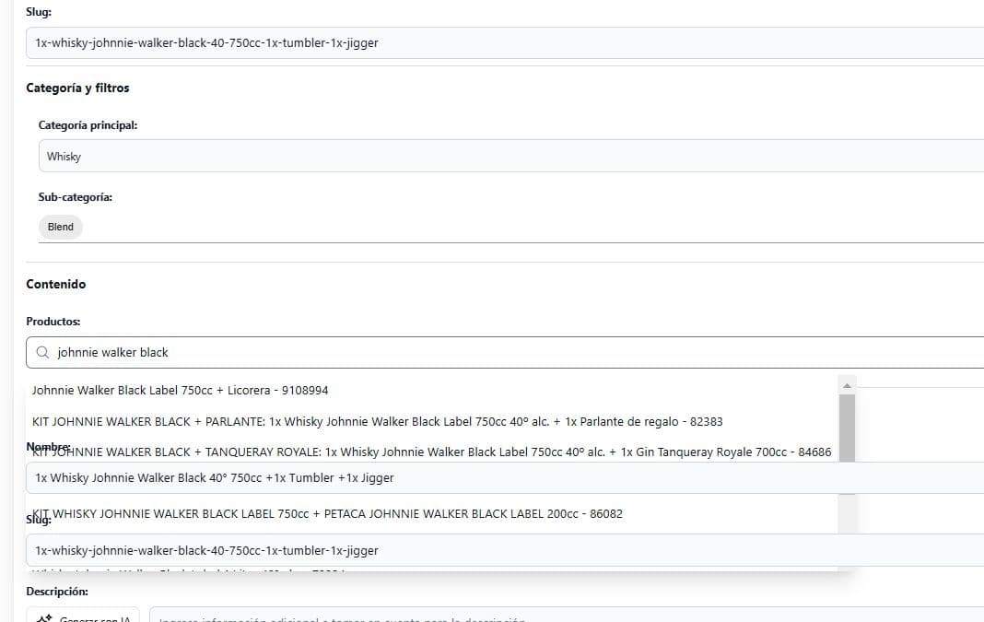
Task: Choose Johnnie Walker Black Label 750cc + Licorera
Action: 180,391
